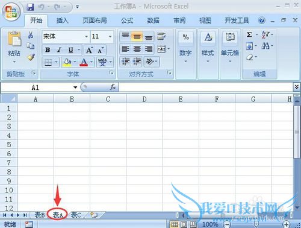
Task: Zoom out with the minus button
Action: tap(227, 224)
